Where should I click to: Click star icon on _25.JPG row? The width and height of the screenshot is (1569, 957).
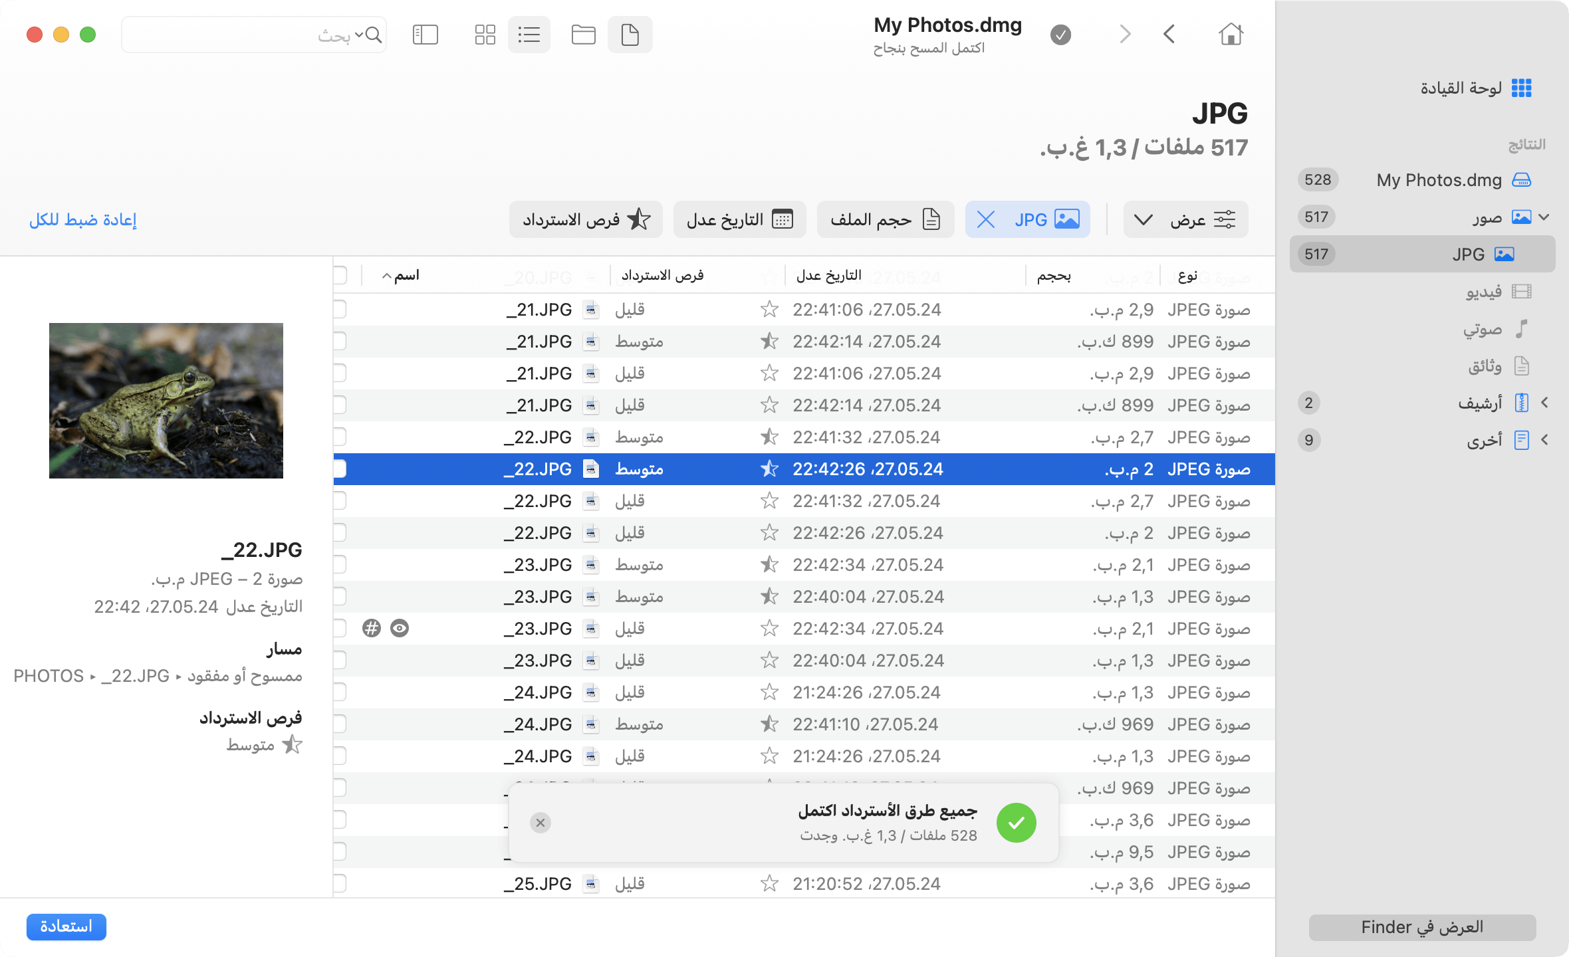pos(769,883)
